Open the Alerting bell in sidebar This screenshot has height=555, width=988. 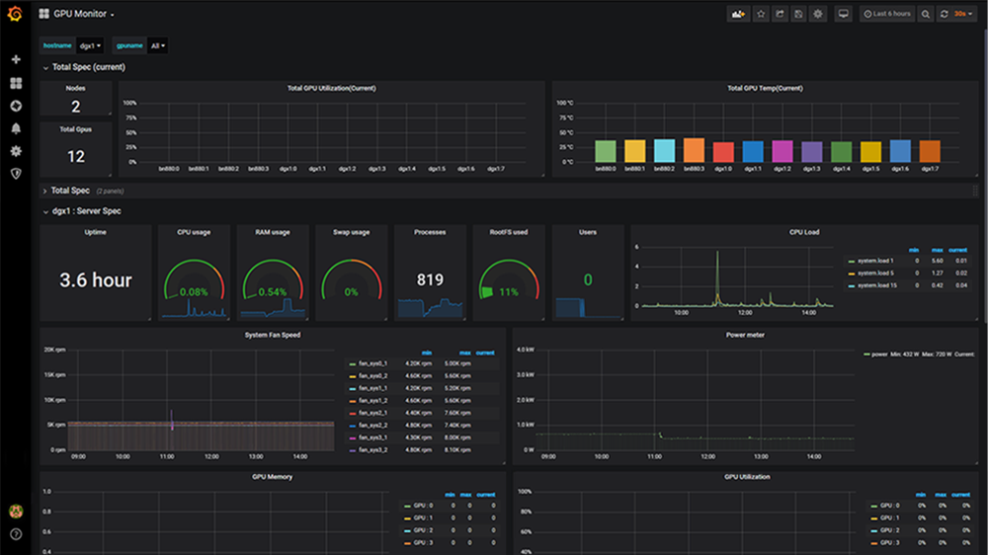click(15, 128)
